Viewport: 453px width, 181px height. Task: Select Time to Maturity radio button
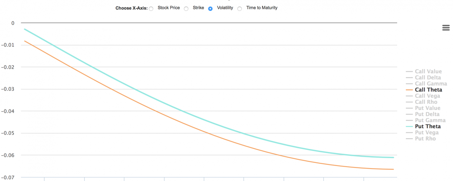[x=240, y=9]
